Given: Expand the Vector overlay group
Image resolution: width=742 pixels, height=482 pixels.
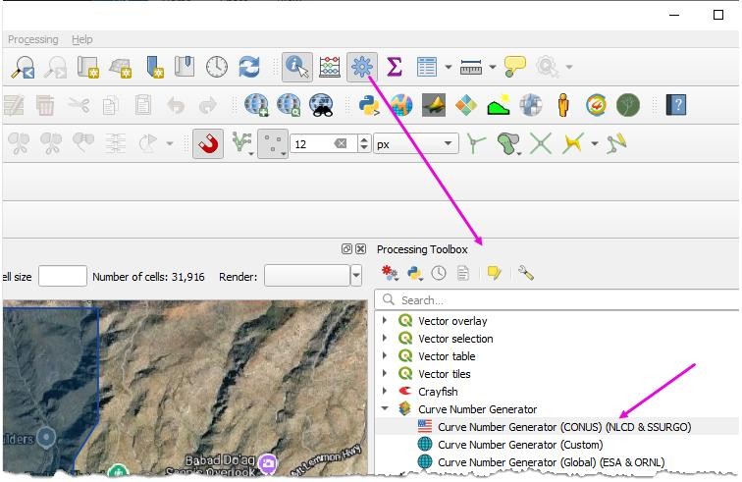Looking at the screenshot, I should 385,321.
